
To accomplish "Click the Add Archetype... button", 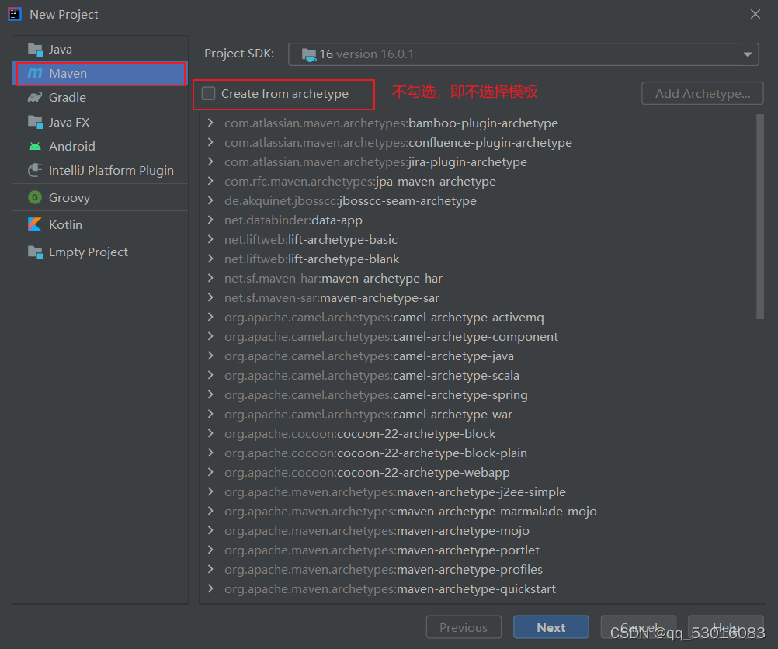I will (x=702, y=93).
